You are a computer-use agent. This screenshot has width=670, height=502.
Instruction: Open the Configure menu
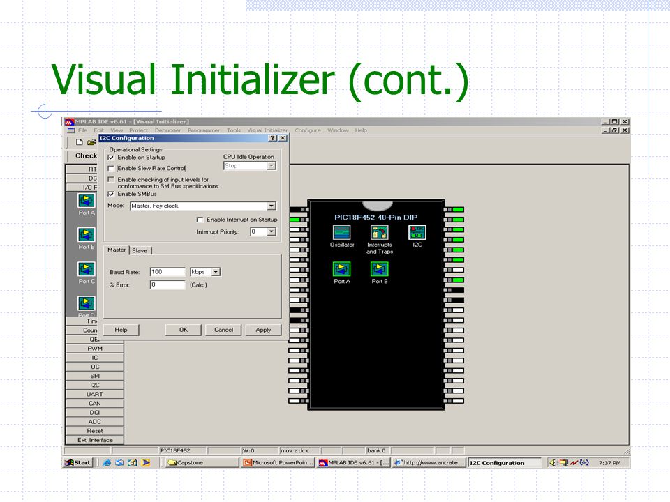(307, 130)
